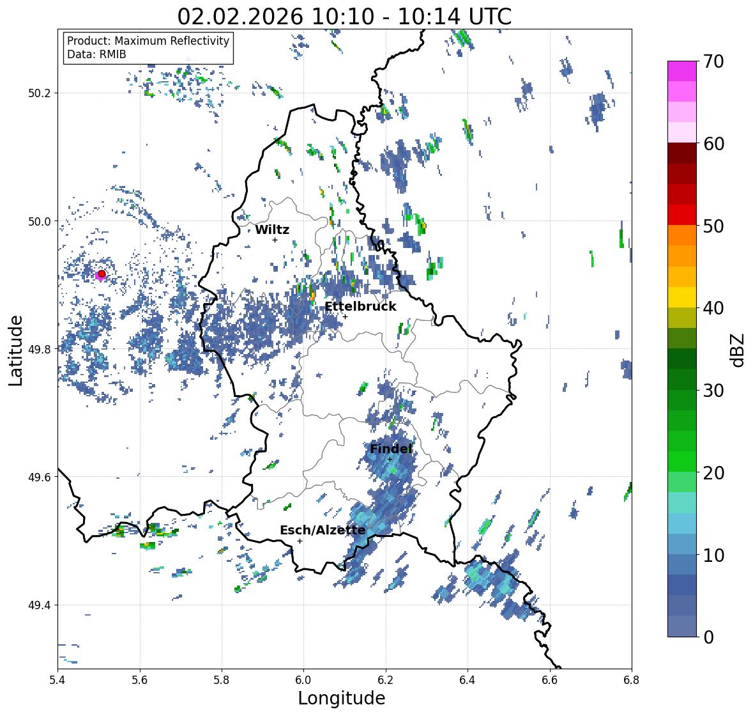Screen dimensions: 753x714
Task: Click longitude tick label 6.2
Action: pos(386,679)
